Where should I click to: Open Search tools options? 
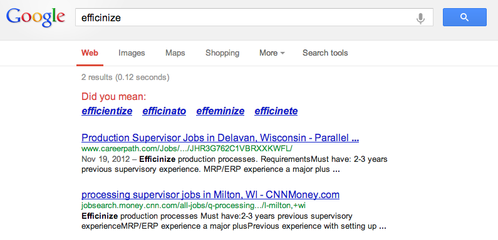click(325, 53)
